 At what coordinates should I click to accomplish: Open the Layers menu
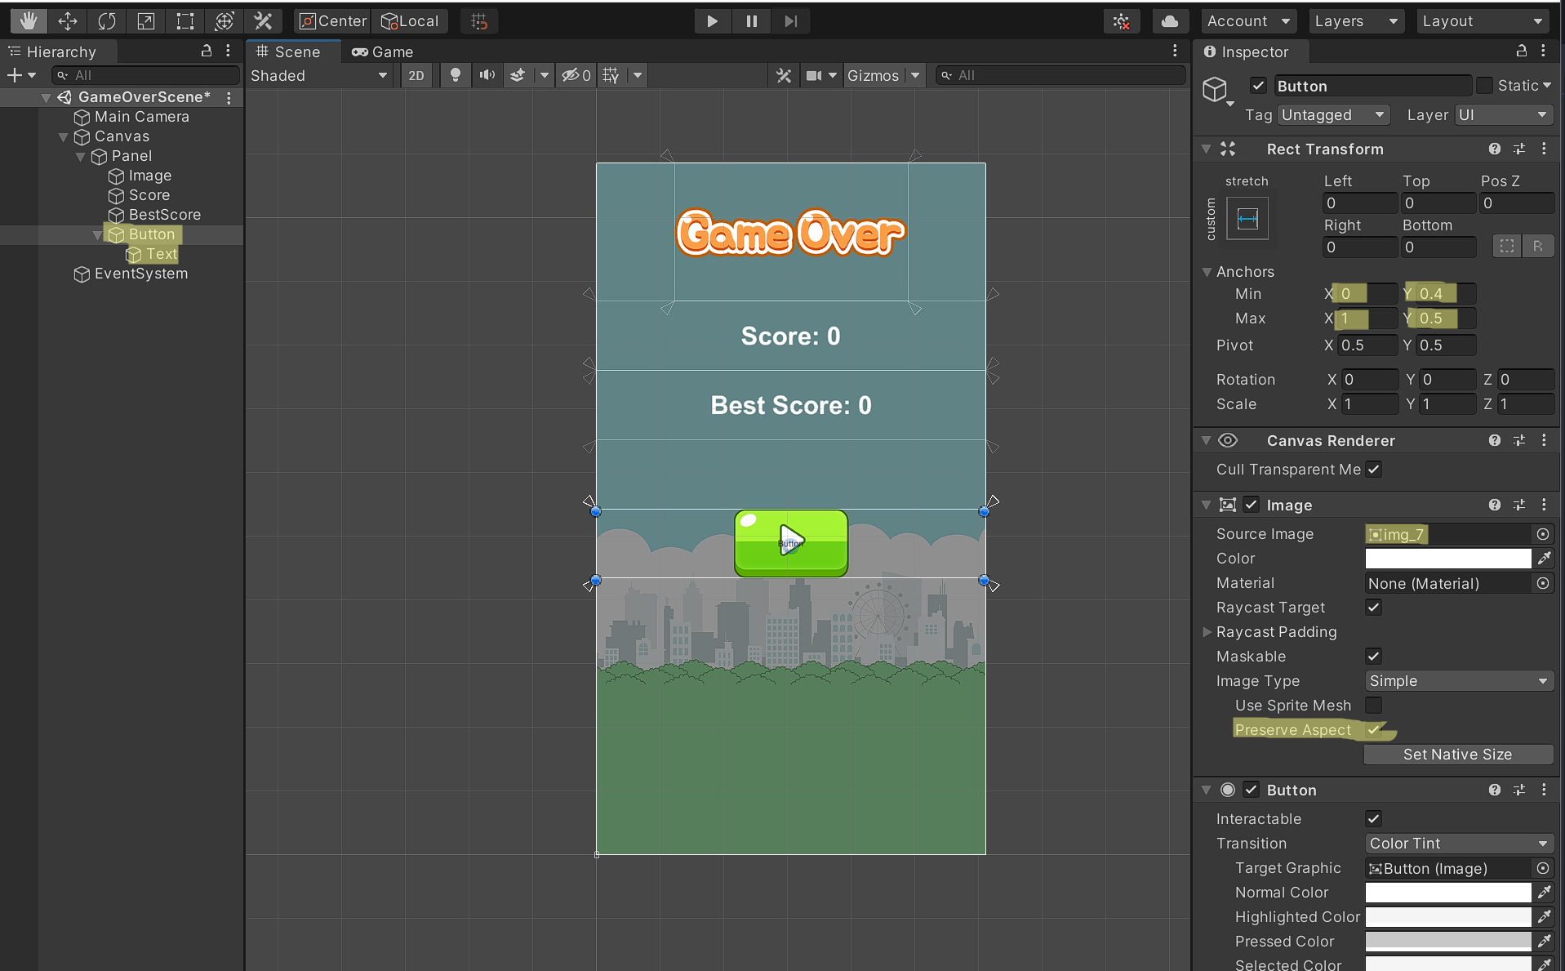click(x=1355, y=21)
